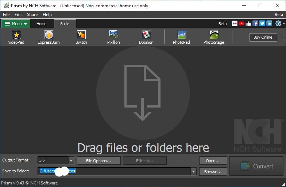The width and height of the screenshot is (286, 187).
Task: Expand the help icon dropdown arrow
Action: pyautogui.click(x=284, y=23)
